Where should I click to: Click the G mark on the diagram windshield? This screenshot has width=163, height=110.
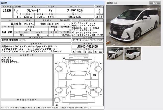click(x=75, y=74)
